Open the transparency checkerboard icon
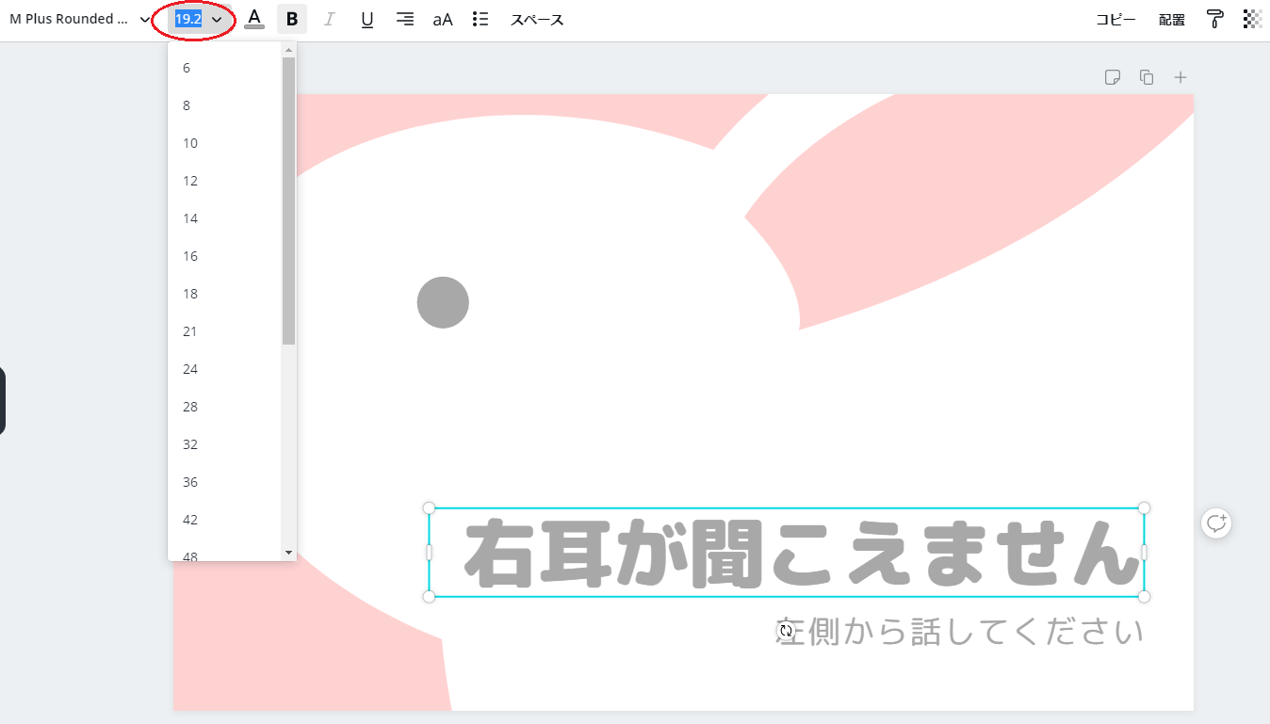Viewport: 1270px width, 724px height. (x=1252, y=19)
